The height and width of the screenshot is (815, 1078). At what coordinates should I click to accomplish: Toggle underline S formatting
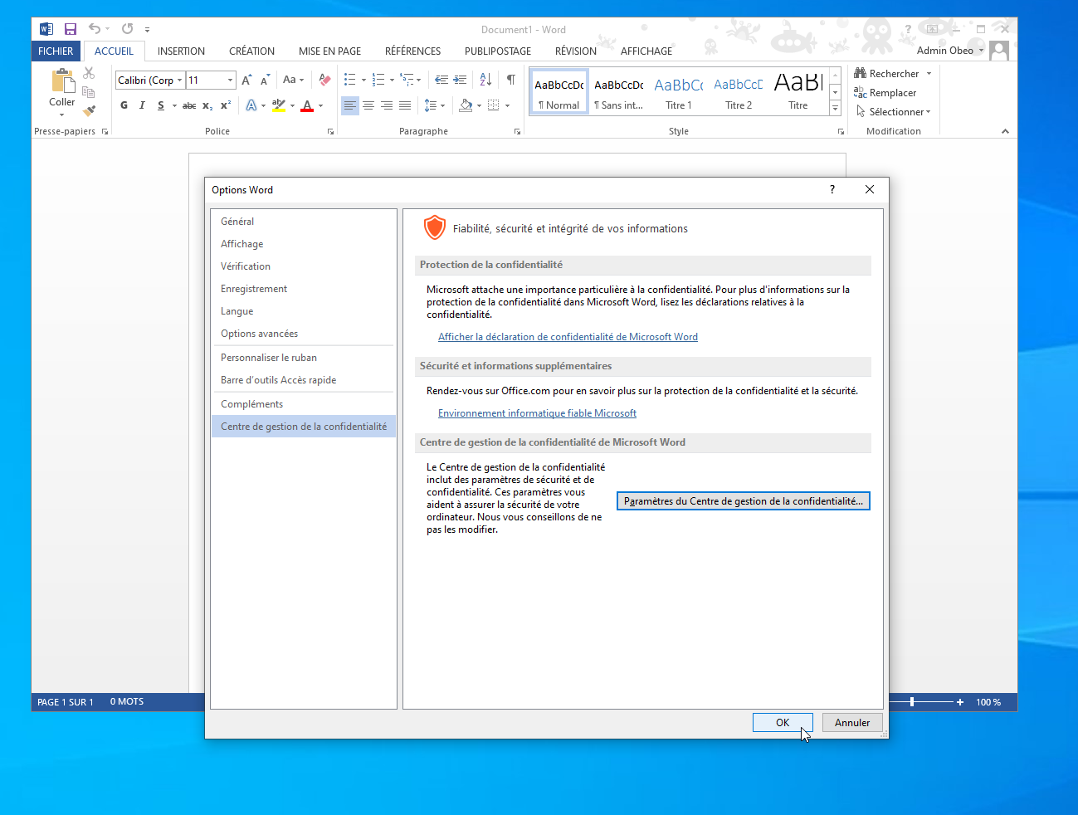[160, 105]
